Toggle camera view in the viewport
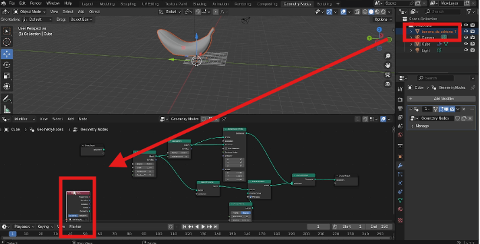 pyautogui.click(x=388, y=75)
